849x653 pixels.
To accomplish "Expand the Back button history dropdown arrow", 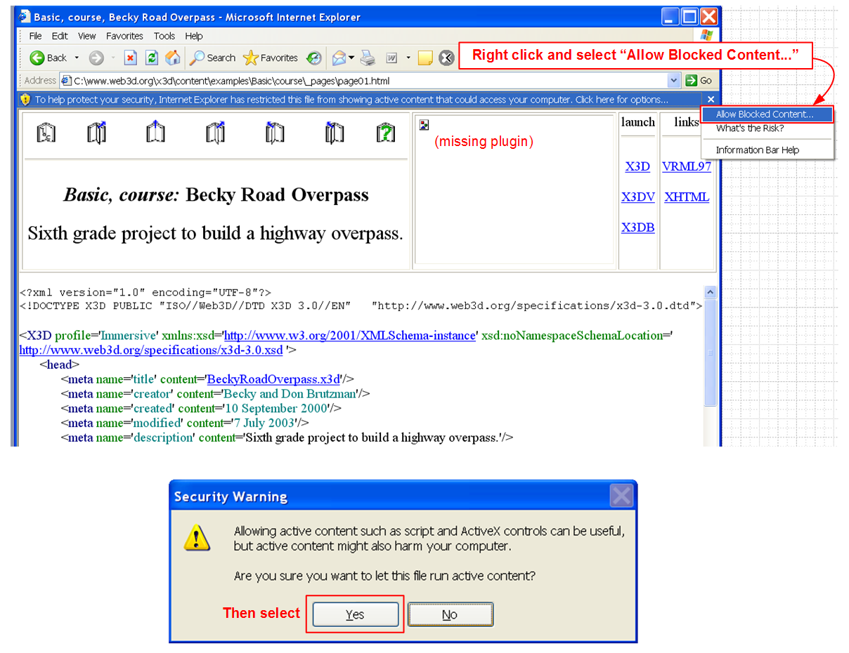I will point(77,58).
